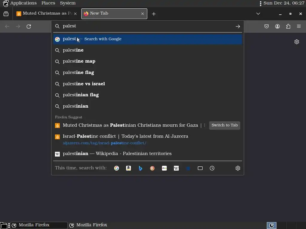This screenshot has width=306, height=229.
Task: Search with eBay one-off engine icon
Action: (x=164, y=168)
